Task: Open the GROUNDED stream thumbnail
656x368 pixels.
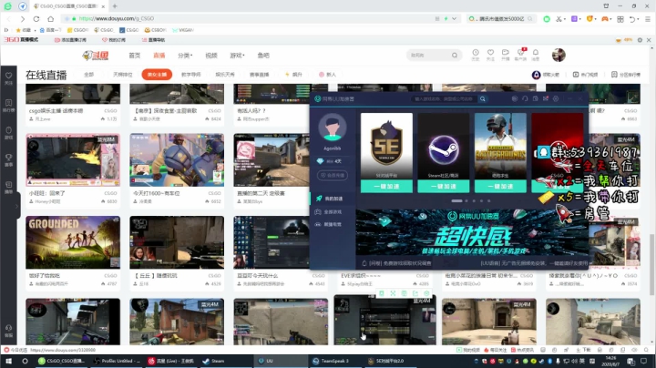Action: point(73,242)
